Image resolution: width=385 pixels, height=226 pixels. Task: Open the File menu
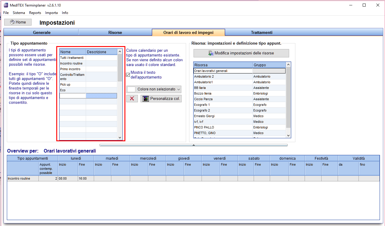6,13
